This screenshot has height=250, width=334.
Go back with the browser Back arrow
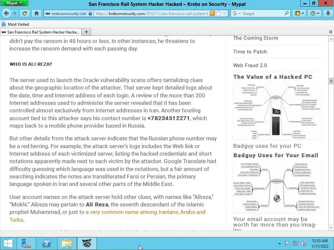click(x=6, y=13)
